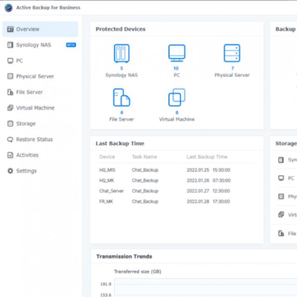The image size is (297, 297).
Task: Click the Physical Server icon in Storage panel
Action: pyautogui.click(x=281, y=196)
